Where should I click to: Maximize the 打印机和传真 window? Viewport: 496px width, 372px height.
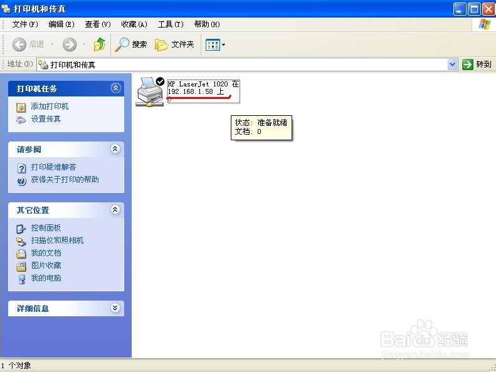[474, 9]
